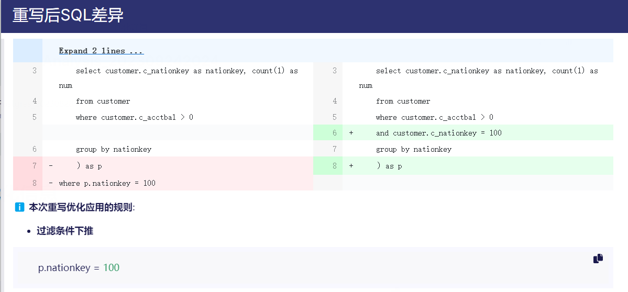
Task: Select line number 6 in right green gutter
Action: (x=334, y=133)
